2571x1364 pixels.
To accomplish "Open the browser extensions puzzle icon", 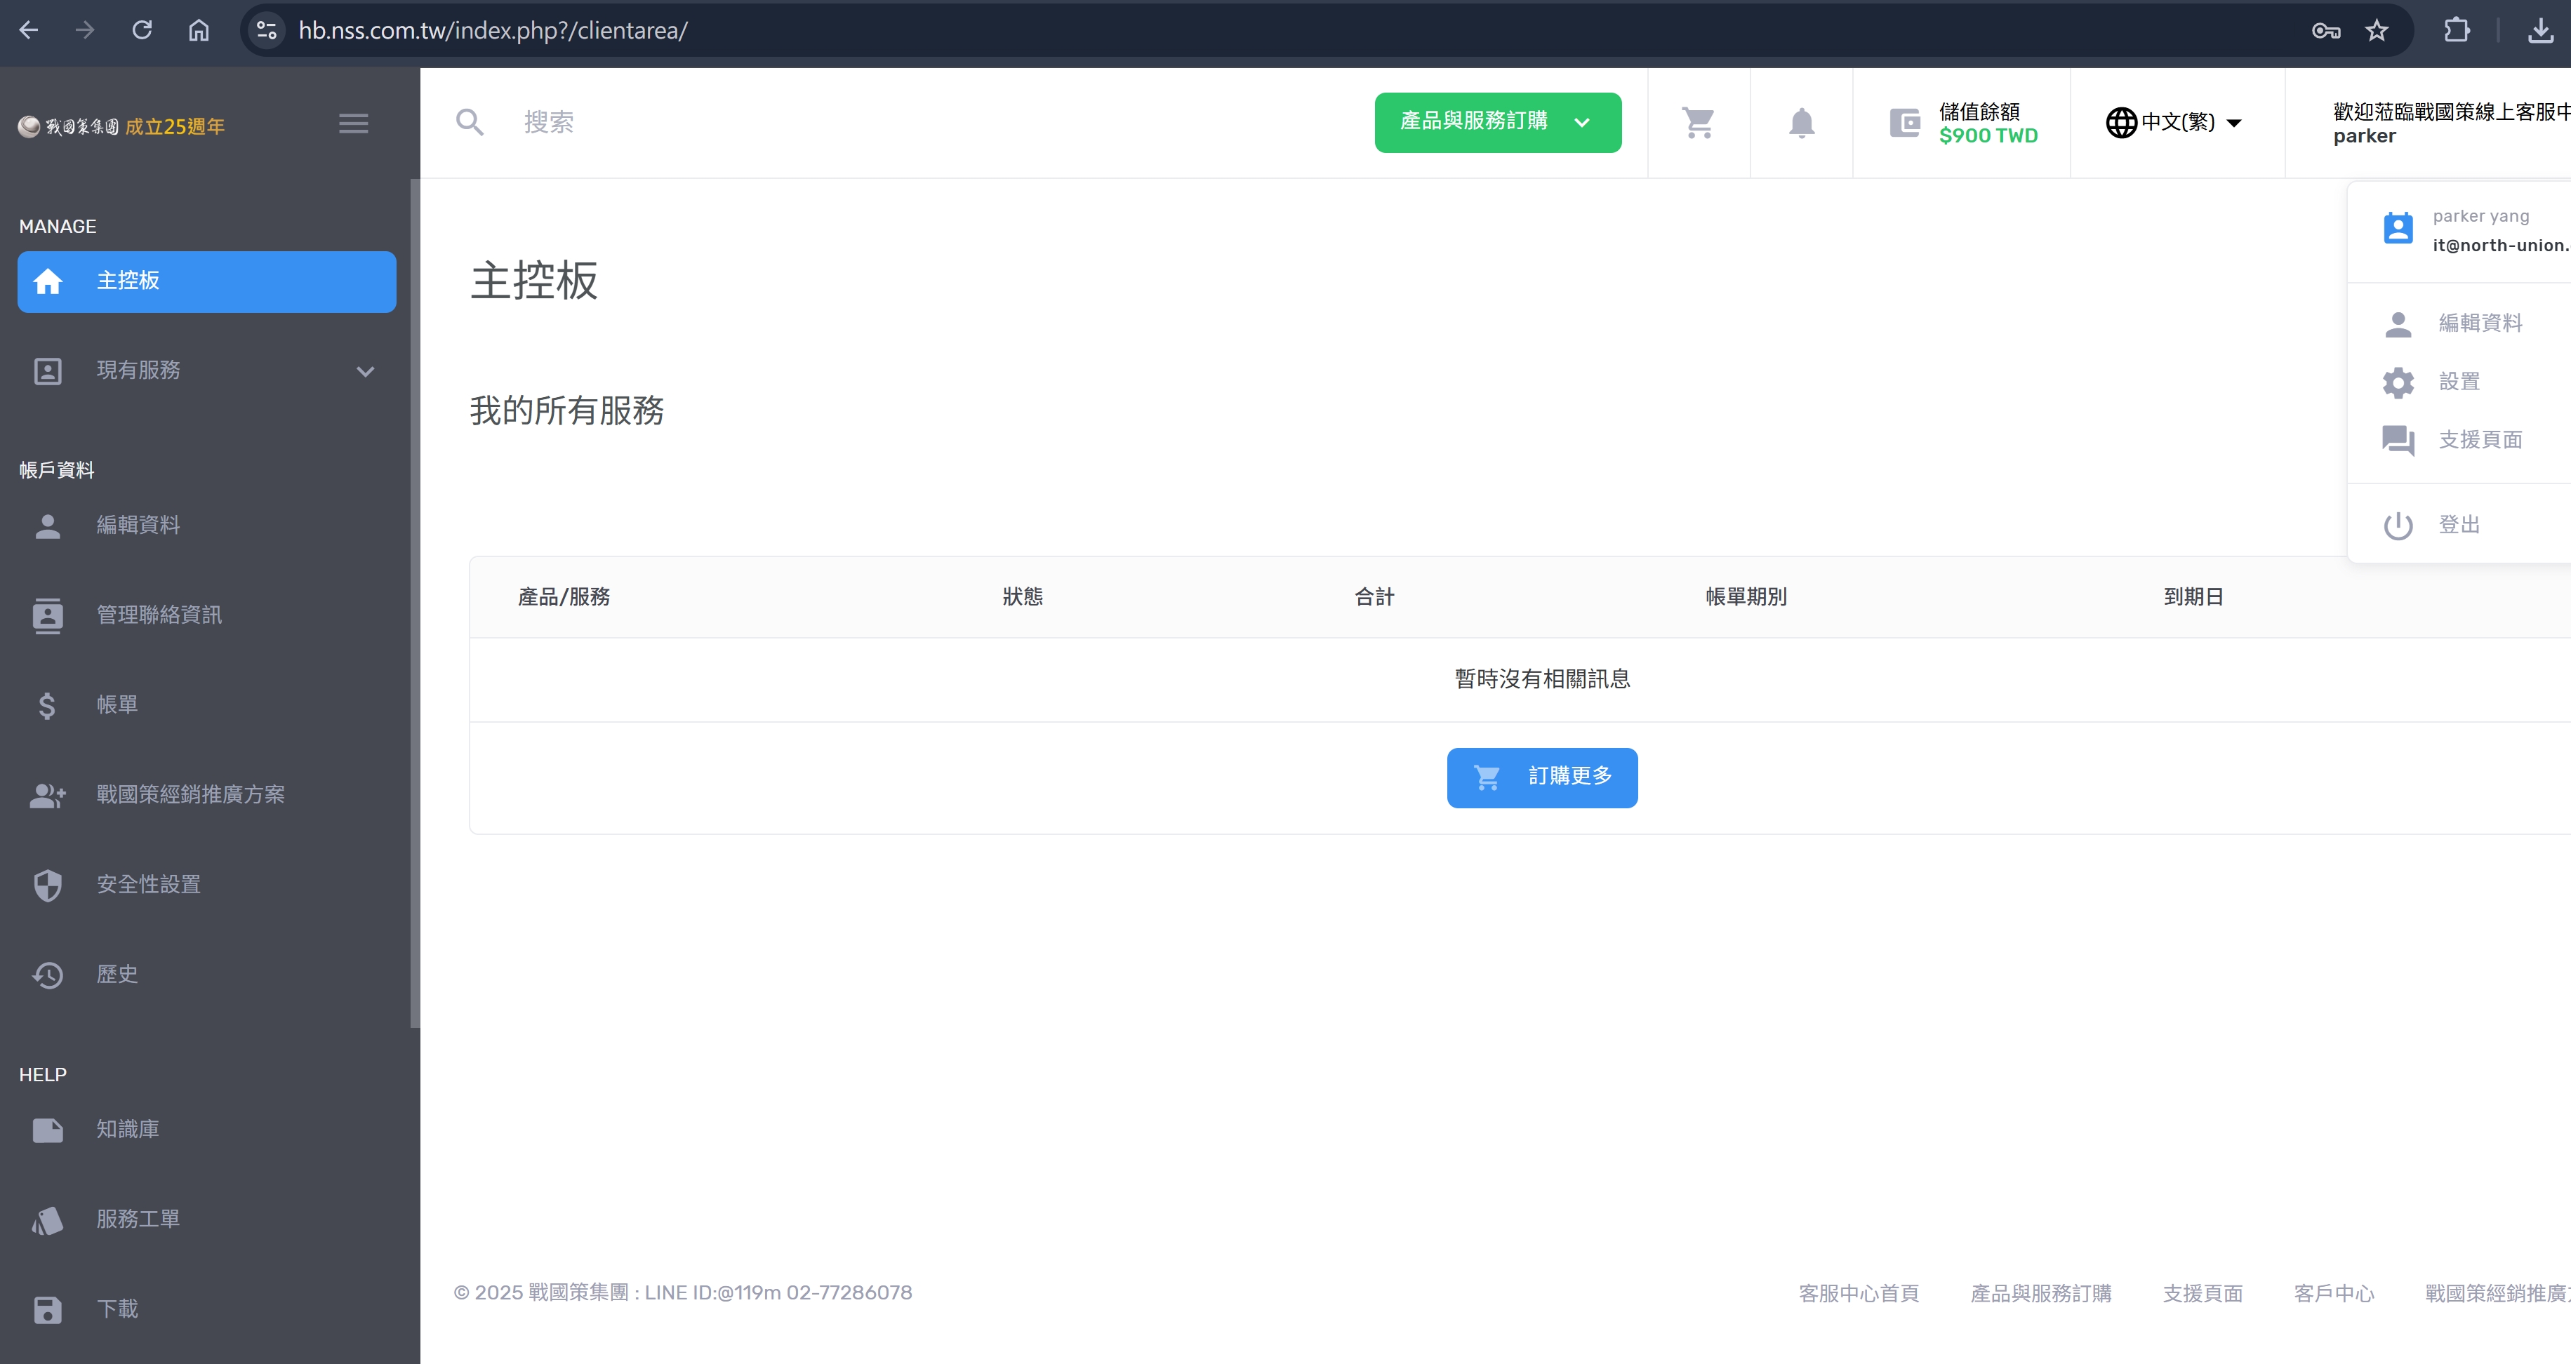I will point(2457,30).
